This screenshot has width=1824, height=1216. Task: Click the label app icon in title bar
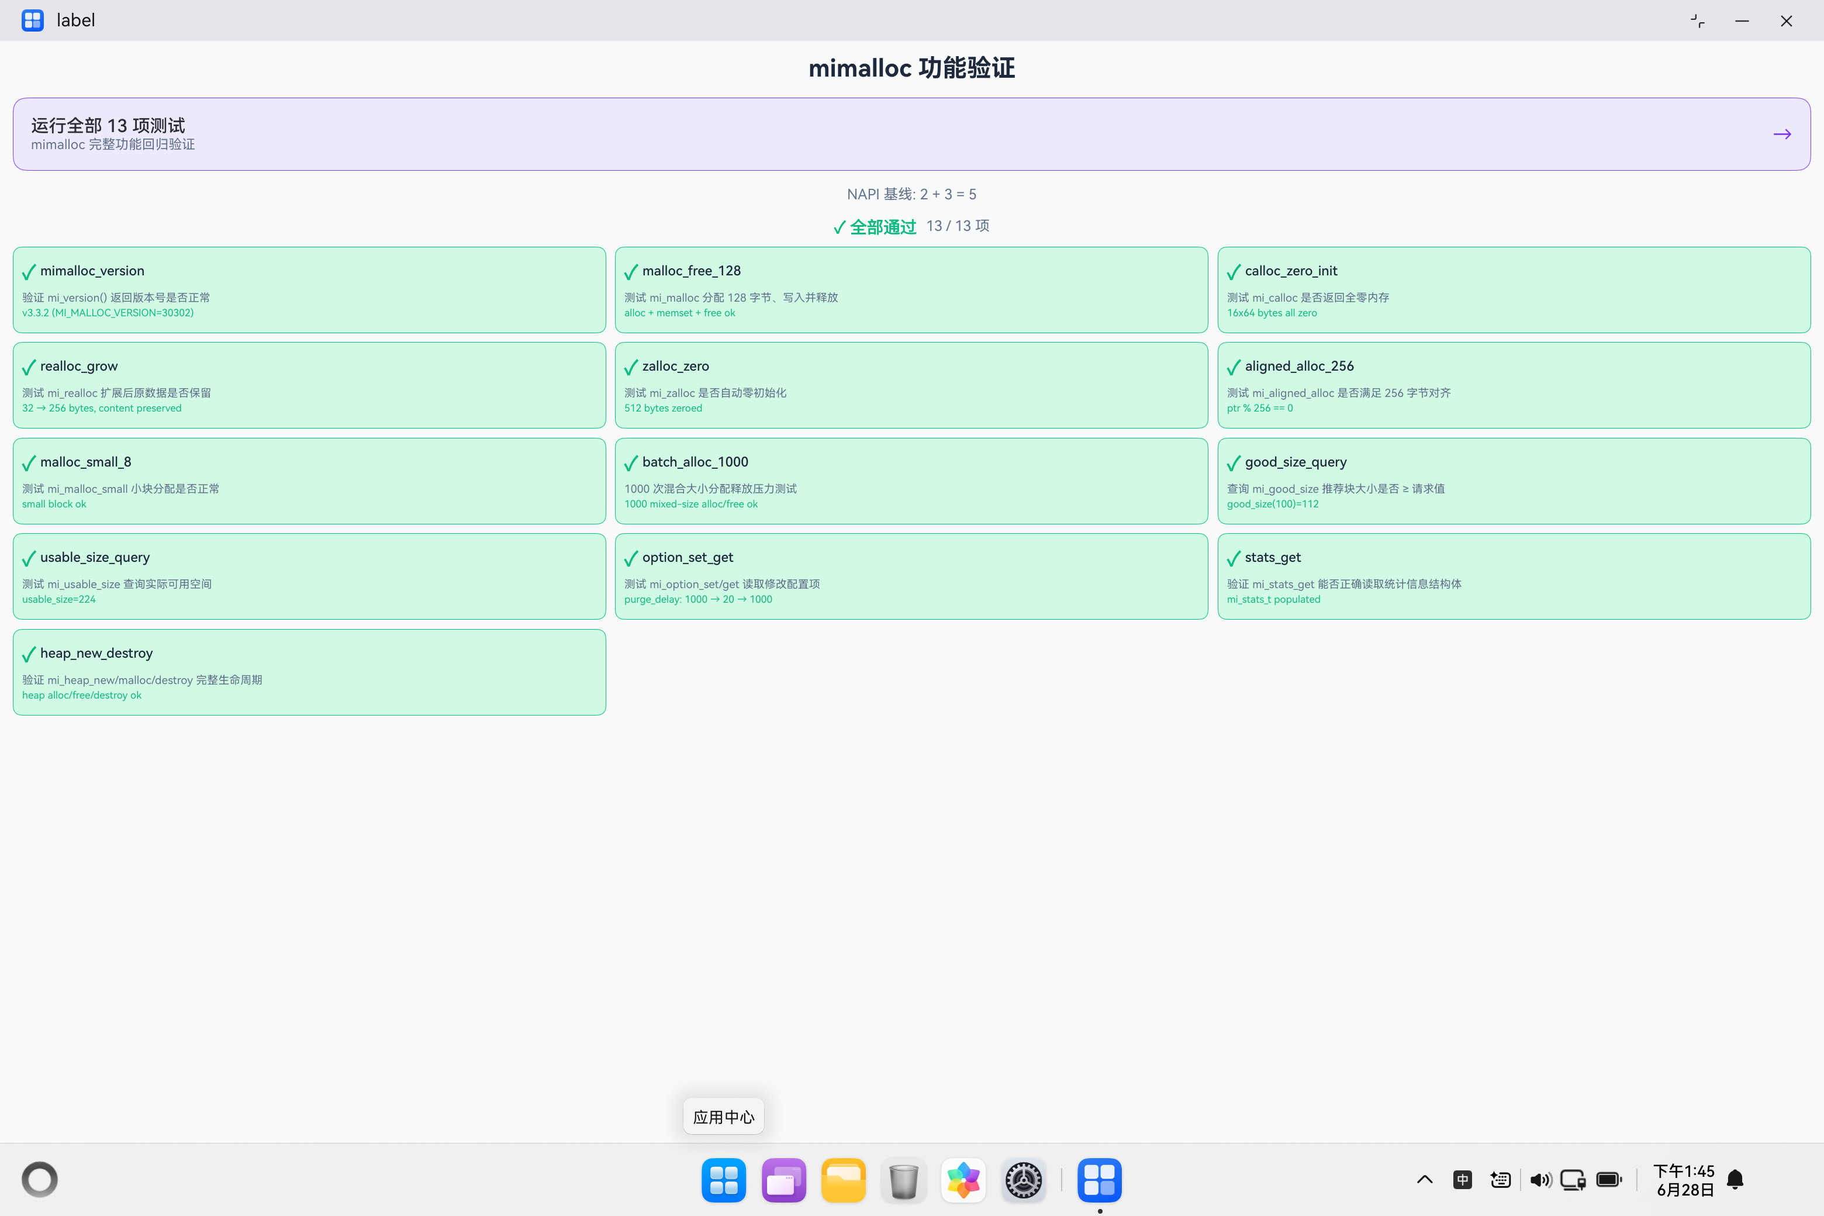tap(33, 20)
